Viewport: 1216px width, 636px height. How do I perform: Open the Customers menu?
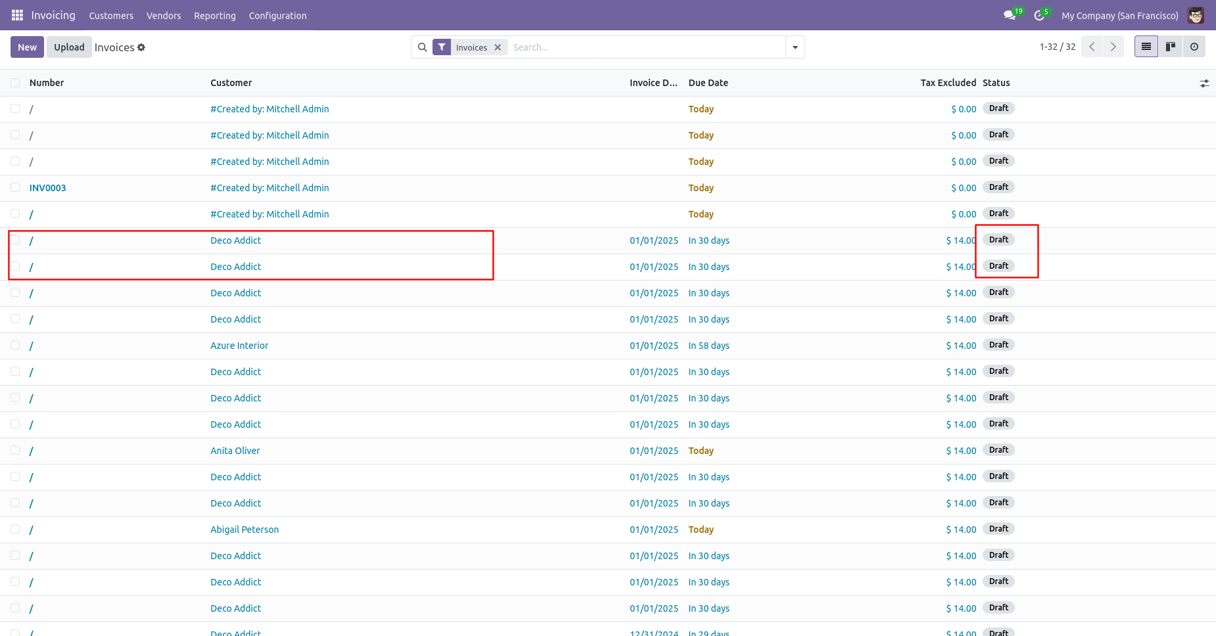(111, 16)
